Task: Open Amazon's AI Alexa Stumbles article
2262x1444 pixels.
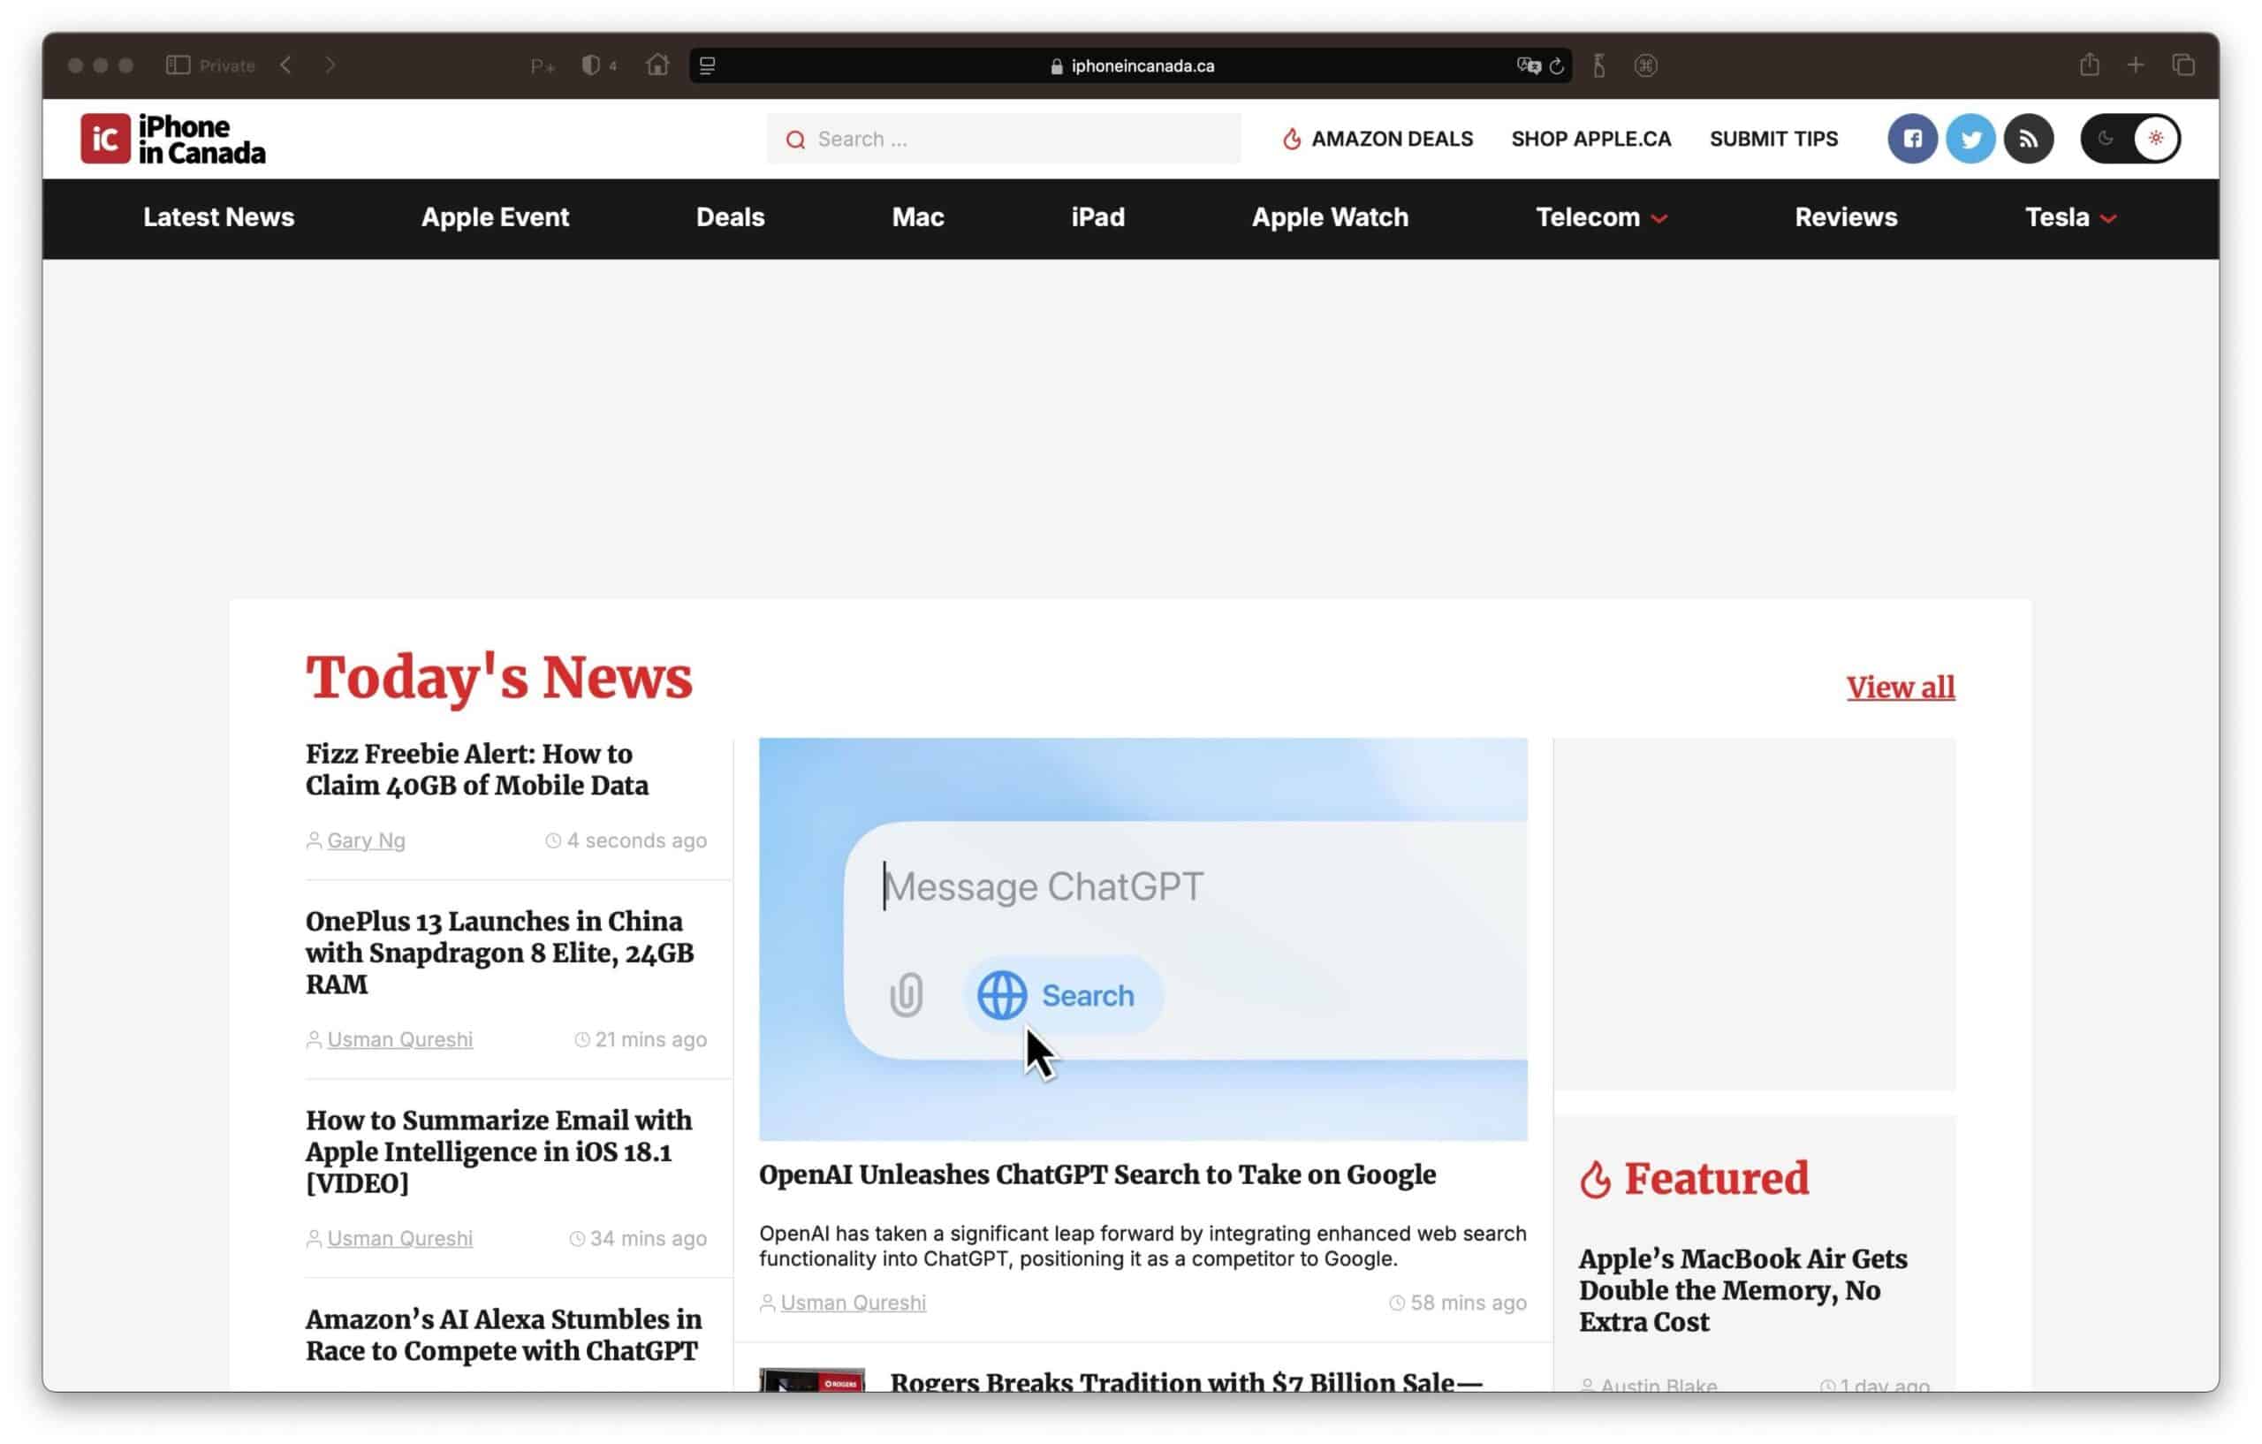Action: point(504,1335)
